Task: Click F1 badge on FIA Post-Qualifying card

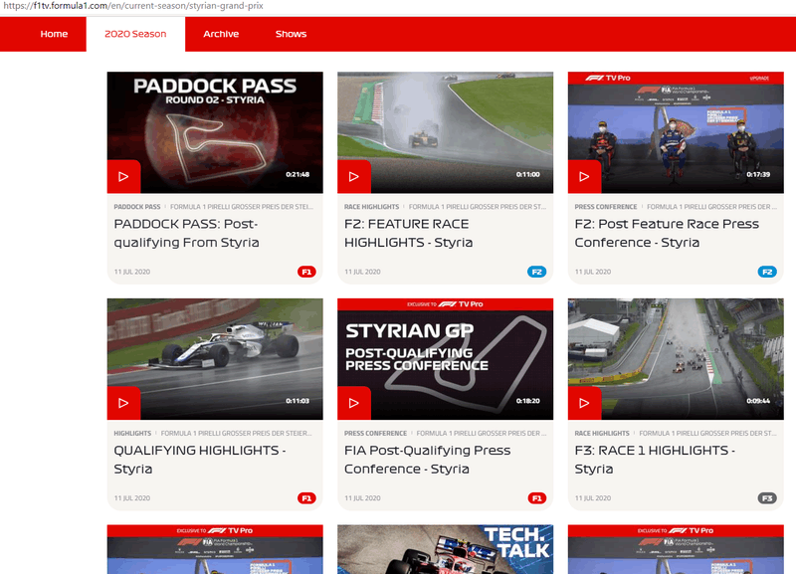Action: [x=536, y=497]
